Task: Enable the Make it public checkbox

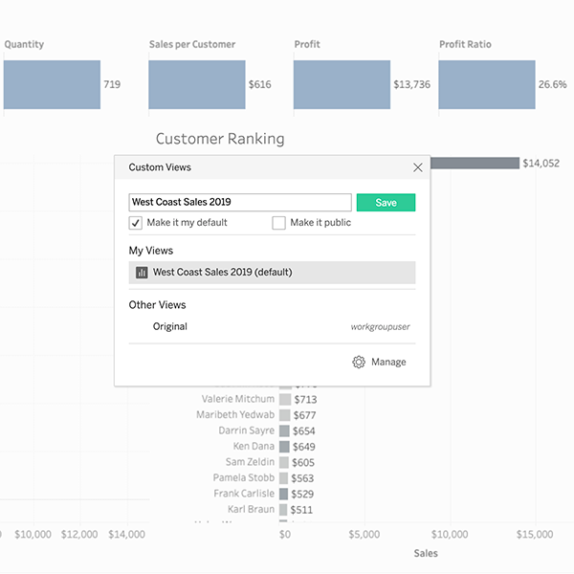Action: pos(278,223)
